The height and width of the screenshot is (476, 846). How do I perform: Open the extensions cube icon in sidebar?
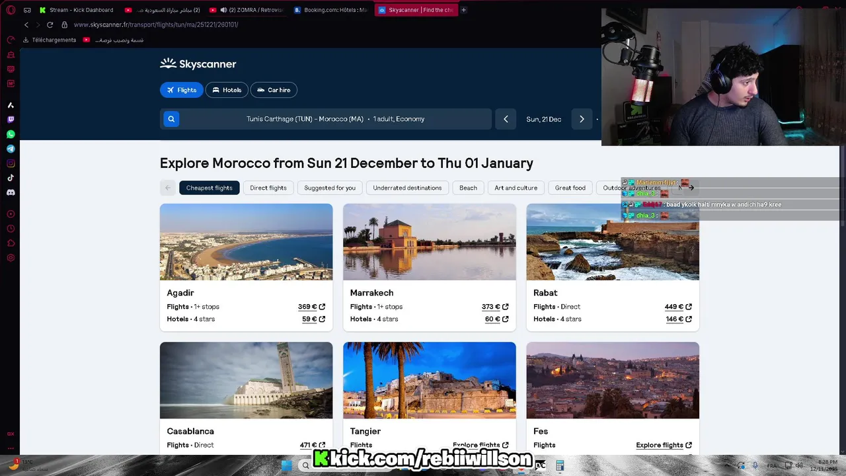11,243
